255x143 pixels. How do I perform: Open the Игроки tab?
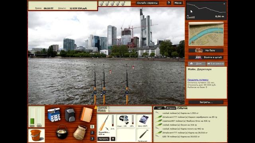[171, 108]
